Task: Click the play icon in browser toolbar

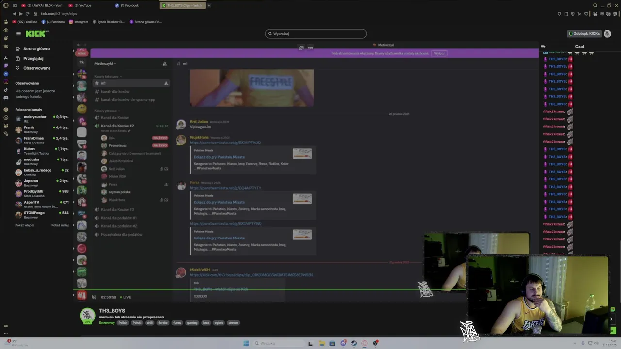Action: point(579,14)
